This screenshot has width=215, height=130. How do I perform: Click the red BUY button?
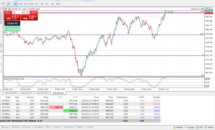[34, 12]
